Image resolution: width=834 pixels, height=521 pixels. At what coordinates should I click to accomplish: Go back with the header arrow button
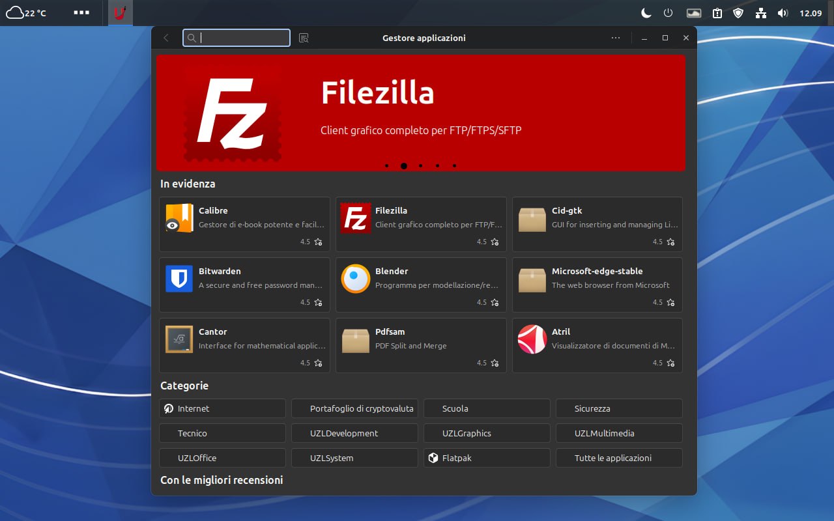coord(166,38)
